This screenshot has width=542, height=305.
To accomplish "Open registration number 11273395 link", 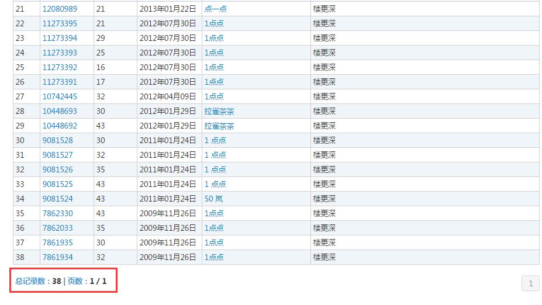I will click(60, 23).
